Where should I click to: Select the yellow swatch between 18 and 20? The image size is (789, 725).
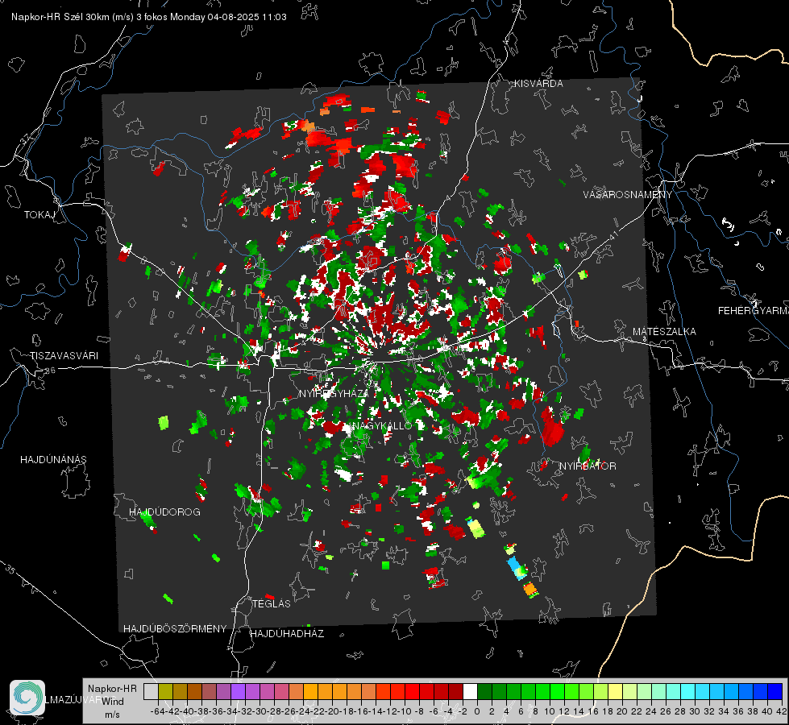[x=615, y=692]
